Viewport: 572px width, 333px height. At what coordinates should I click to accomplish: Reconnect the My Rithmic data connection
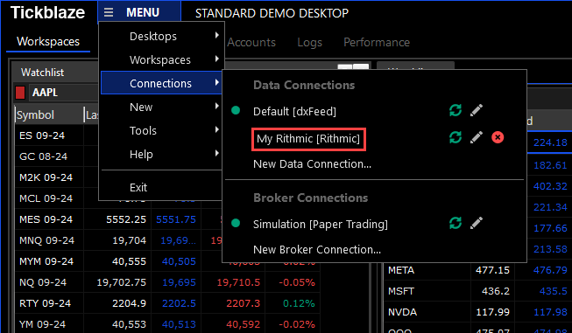(455, 137)
